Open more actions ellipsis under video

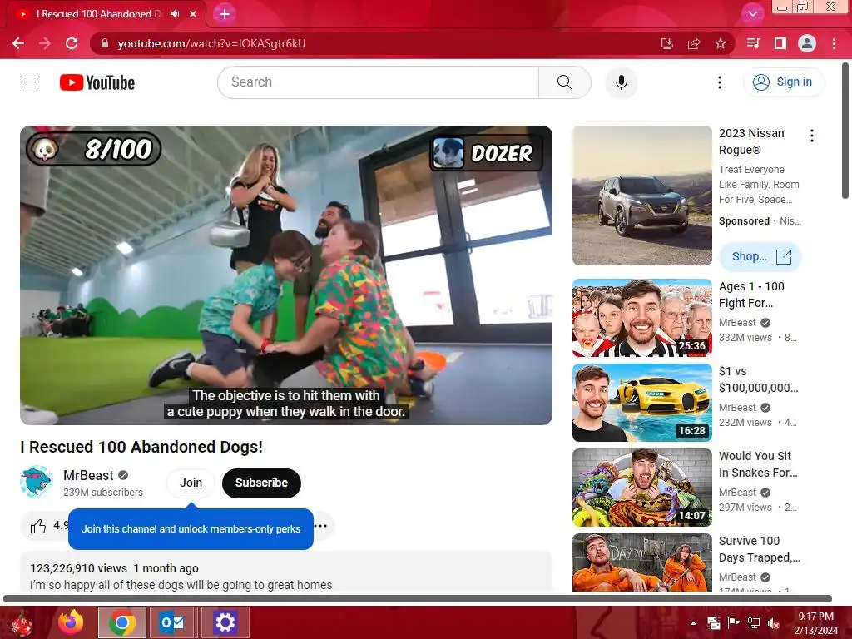click(x=321, y=526)
